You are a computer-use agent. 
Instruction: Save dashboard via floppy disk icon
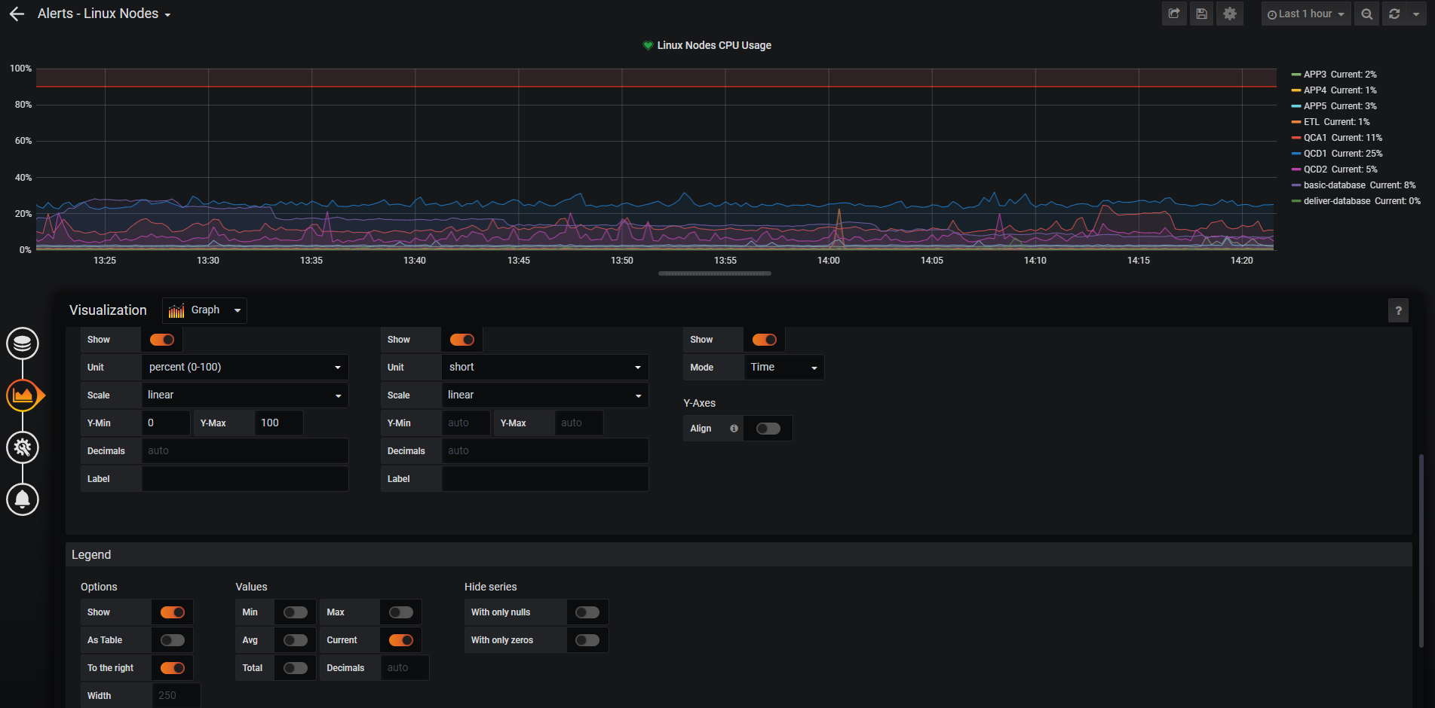tap(1202, 14)
